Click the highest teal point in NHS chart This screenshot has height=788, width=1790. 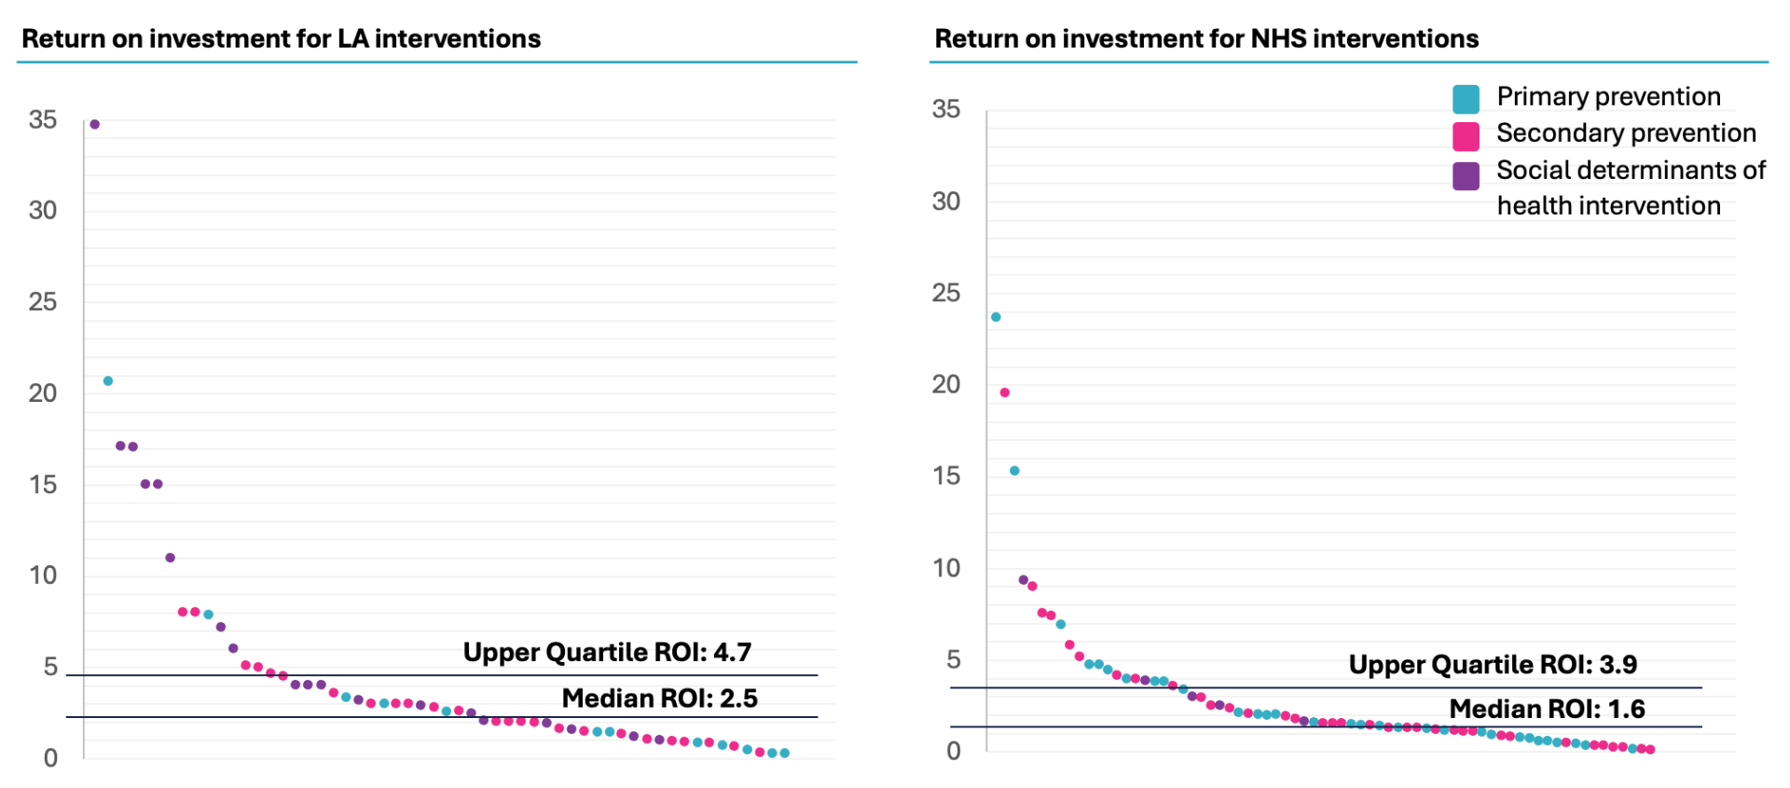[996, 317]
